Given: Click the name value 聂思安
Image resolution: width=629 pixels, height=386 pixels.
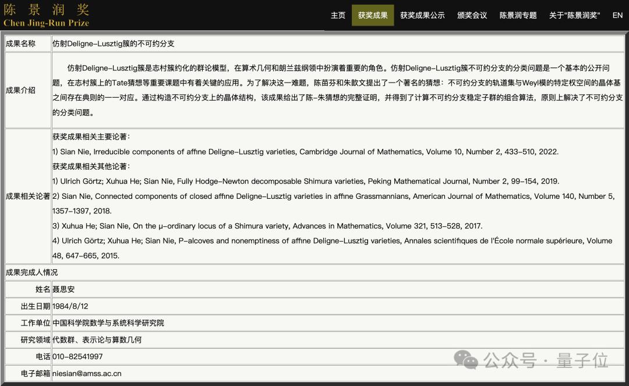Looking at the screenshot, I should pos(63,289).
